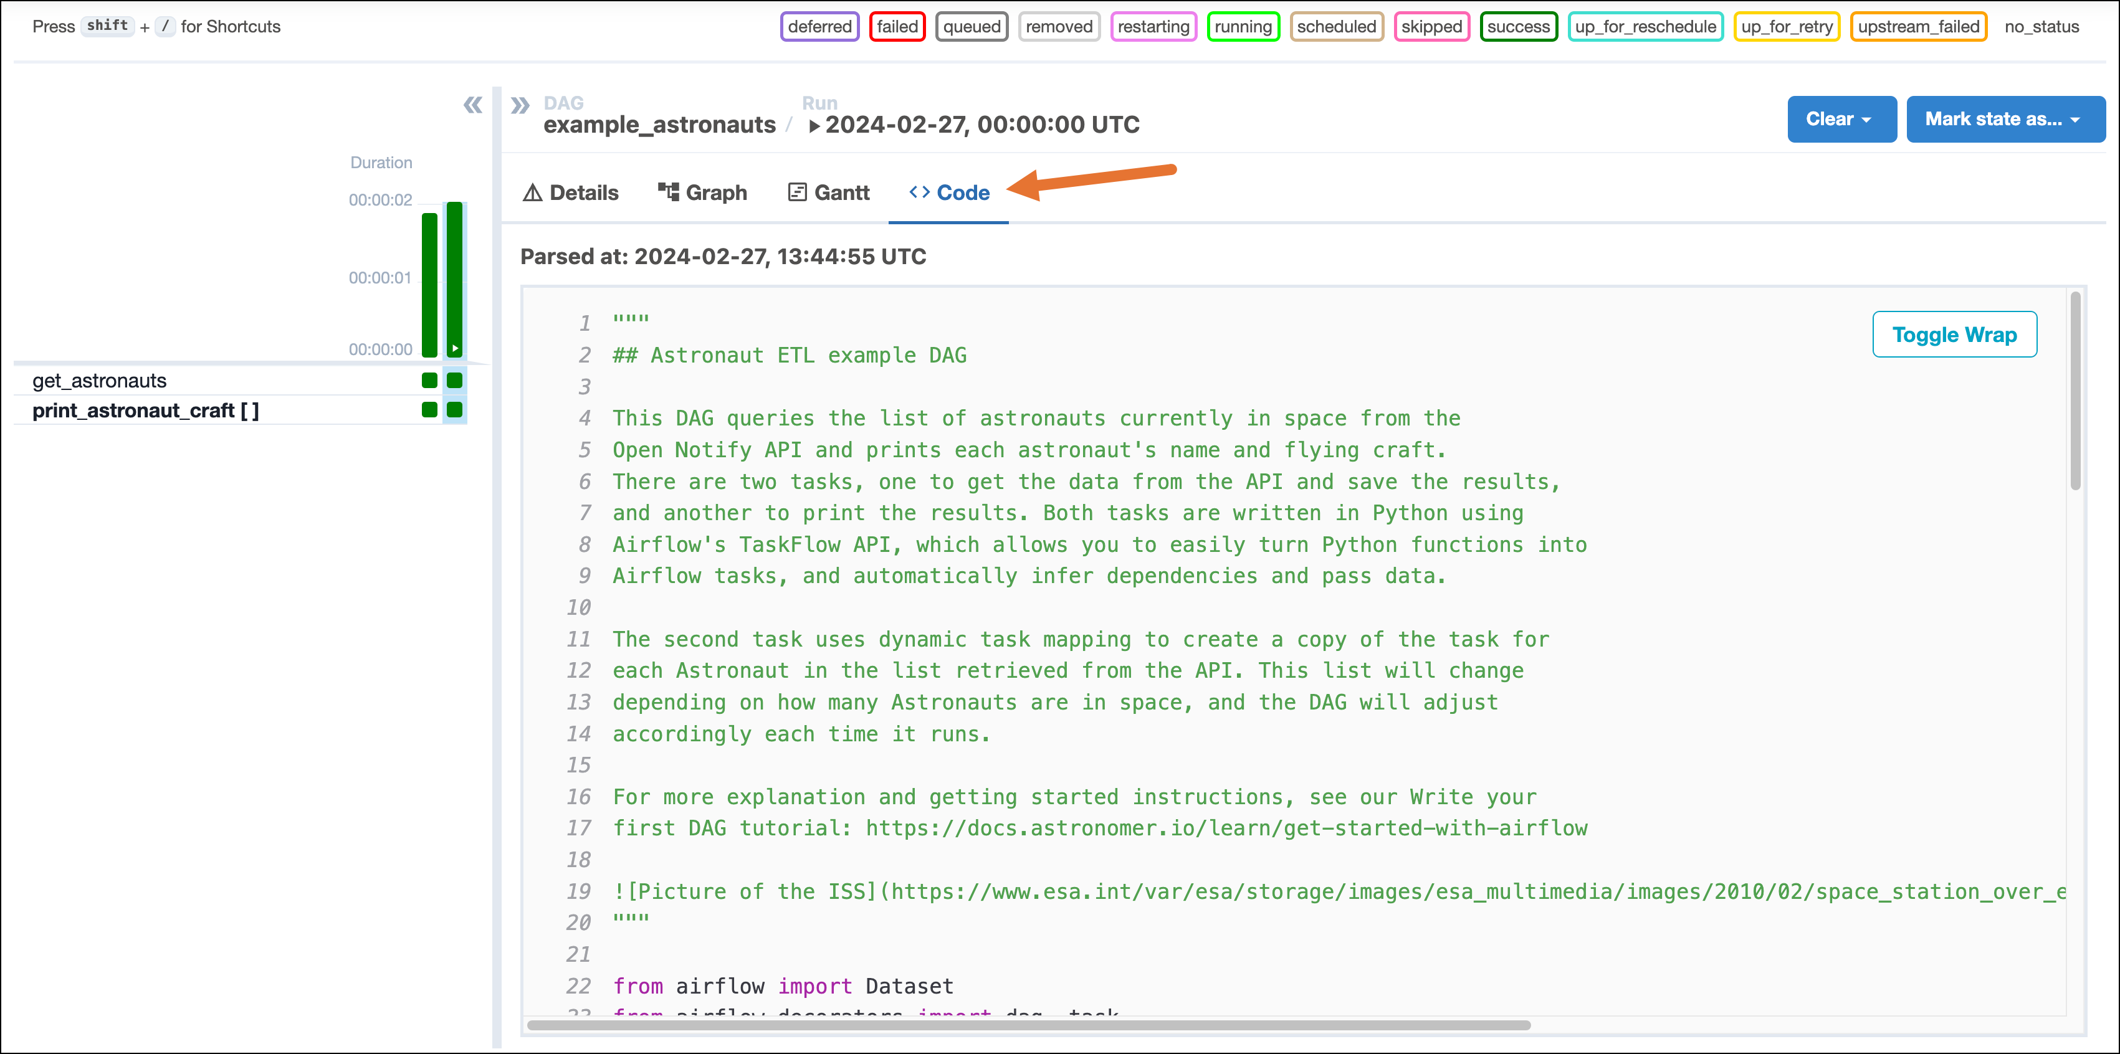The width and height of the screenshot is (2120, 1054).
Task: Collapse the task grid using left chevron
Action: coord(472,105)
